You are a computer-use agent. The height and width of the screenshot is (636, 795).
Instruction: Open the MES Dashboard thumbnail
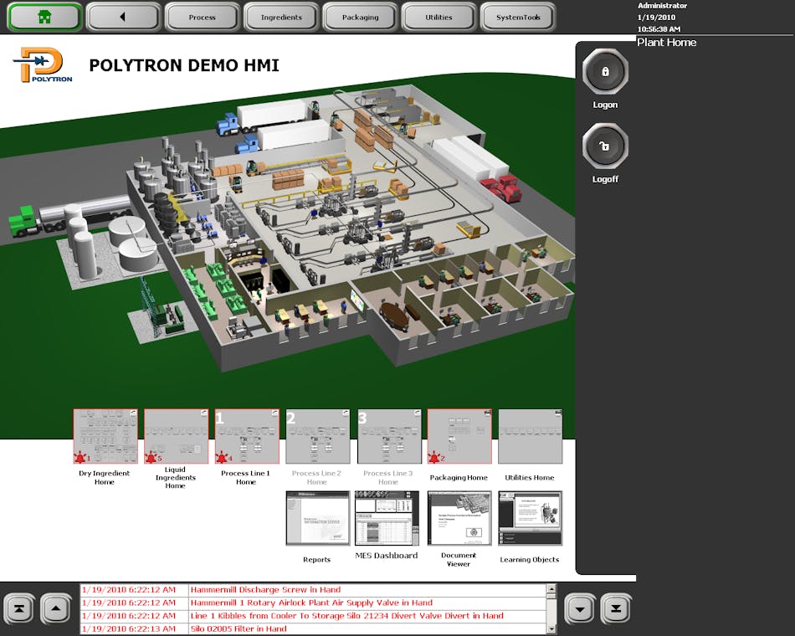[x=387, y=517]
